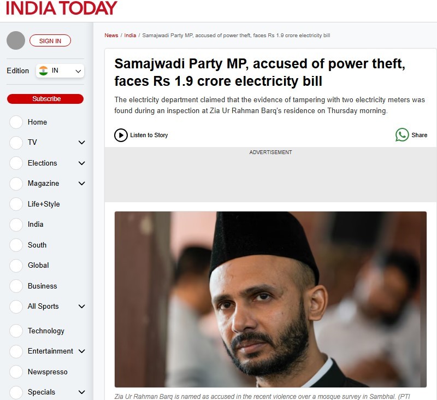Expand the Entertainment submenu chevron
Screen dimensions: 437x400
tap(81, 351)
